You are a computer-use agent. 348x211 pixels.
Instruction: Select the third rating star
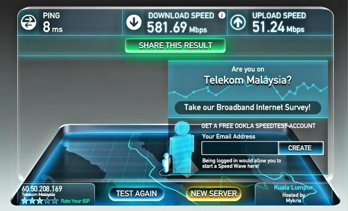tap(40, 201)
